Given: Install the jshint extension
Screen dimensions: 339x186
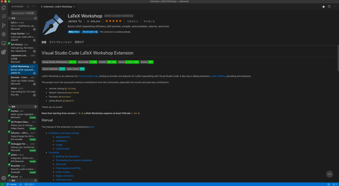Looking at the screenshot, I should click(33, 161).
